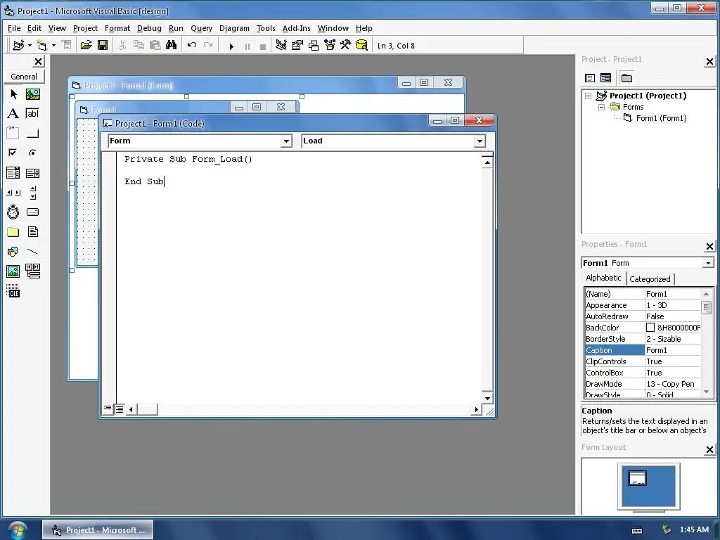Screen dimensions: 720x540
Task: Select the Timer control in toolbox
Action: click(13, 212)
